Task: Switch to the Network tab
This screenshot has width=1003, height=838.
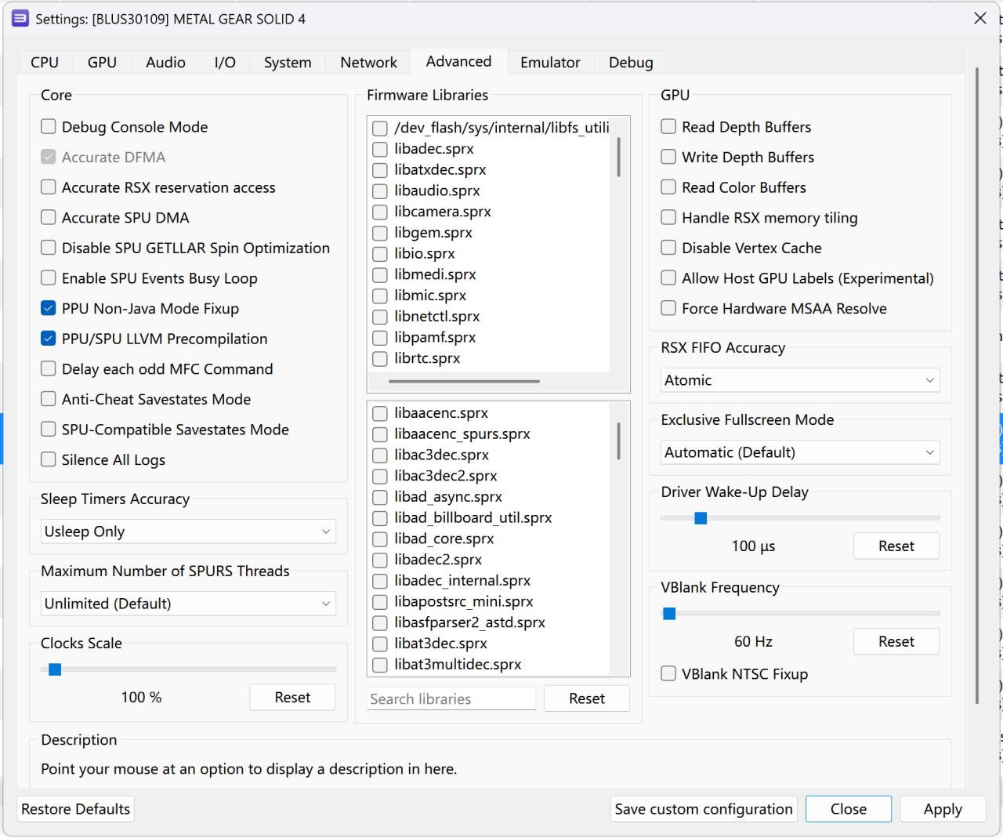Action: (x=368, y=63)
